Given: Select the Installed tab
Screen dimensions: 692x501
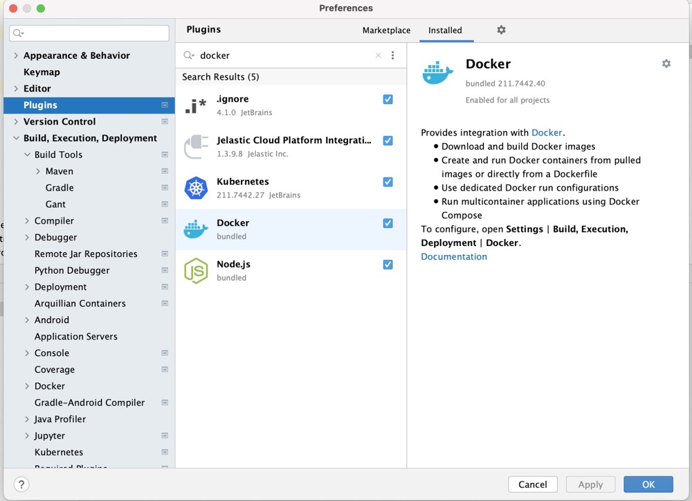Looking at the screenshot, I should tap(445, 30).
